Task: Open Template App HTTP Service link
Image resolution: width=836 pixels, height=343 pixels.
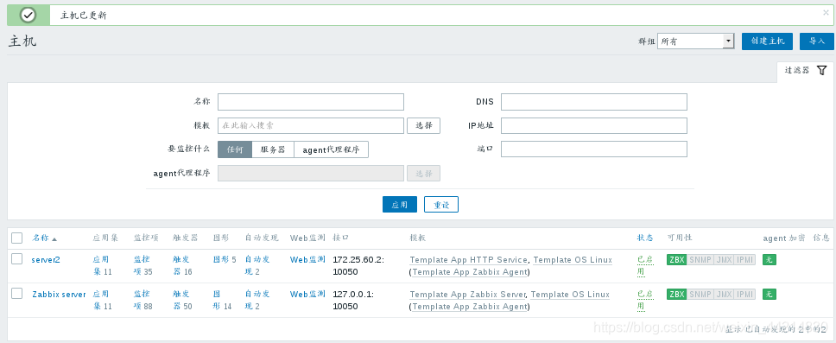Action: [469, 260]
